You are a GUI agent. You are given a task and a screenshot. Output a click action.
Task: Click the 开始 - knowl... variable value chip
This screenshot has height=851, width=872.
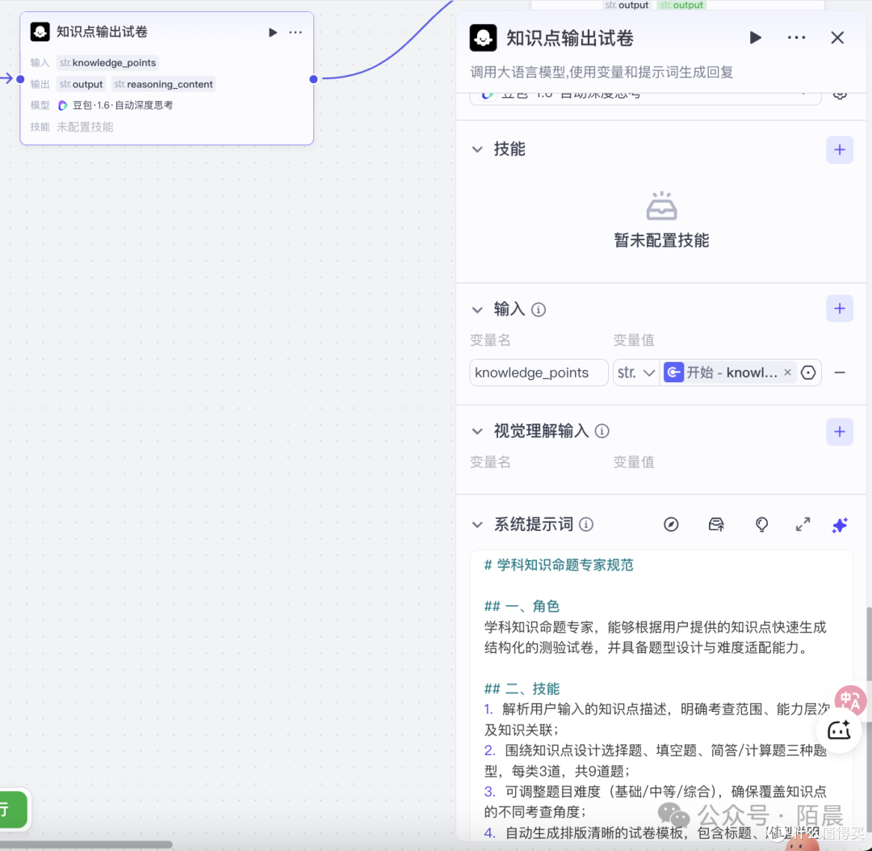coord(728,373)
